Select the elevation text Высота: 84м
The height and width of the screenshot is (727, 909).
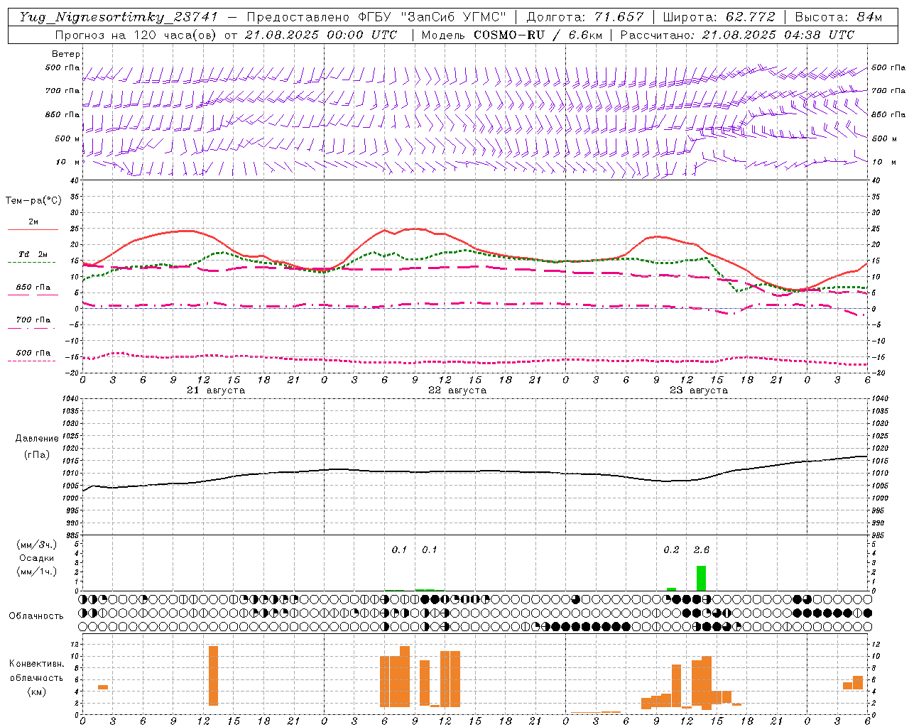point(838,17)
